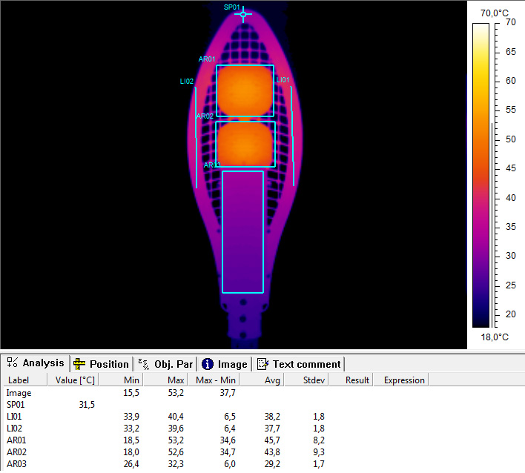Click the Avg column header
Screen dimensions: 525x473
pos(273,380)
